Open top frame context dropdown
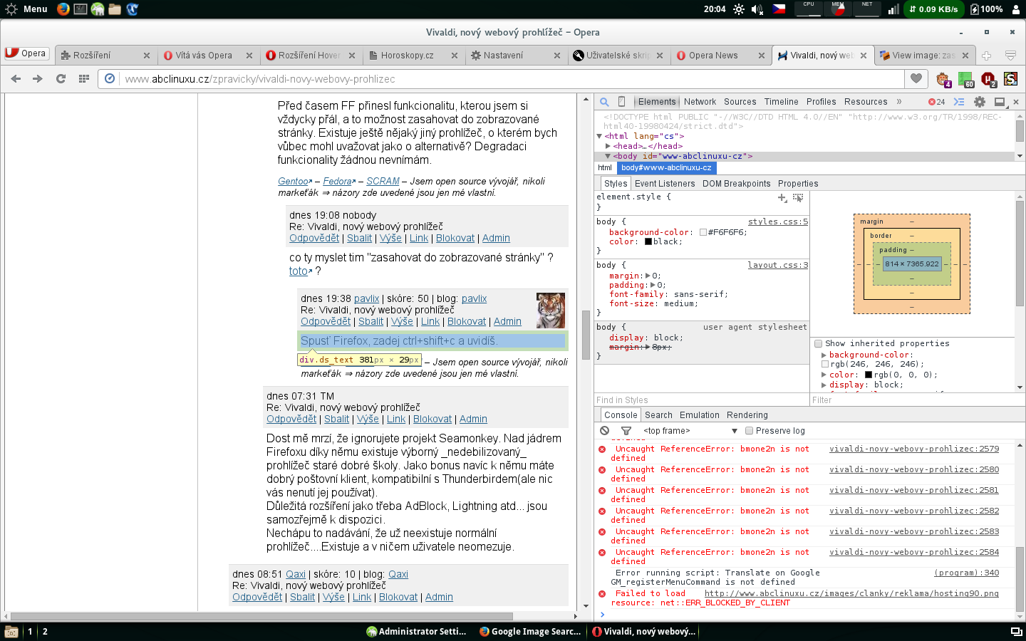Viewport: 1026px width, 641px height. point(690,431)
